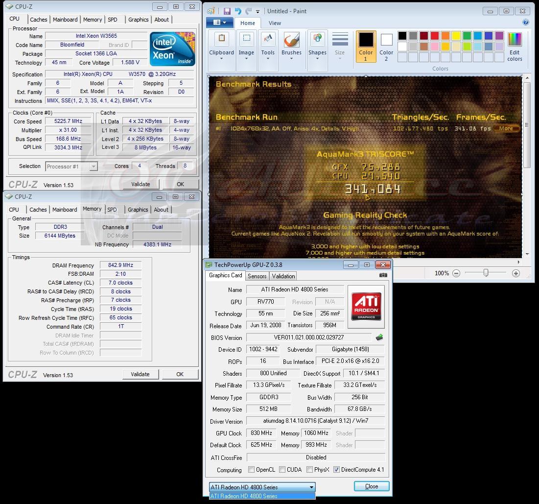The height and width of the screenshot is (504, 539).
Task: Pick the green color in Paint palette
Action: point(467,35)
